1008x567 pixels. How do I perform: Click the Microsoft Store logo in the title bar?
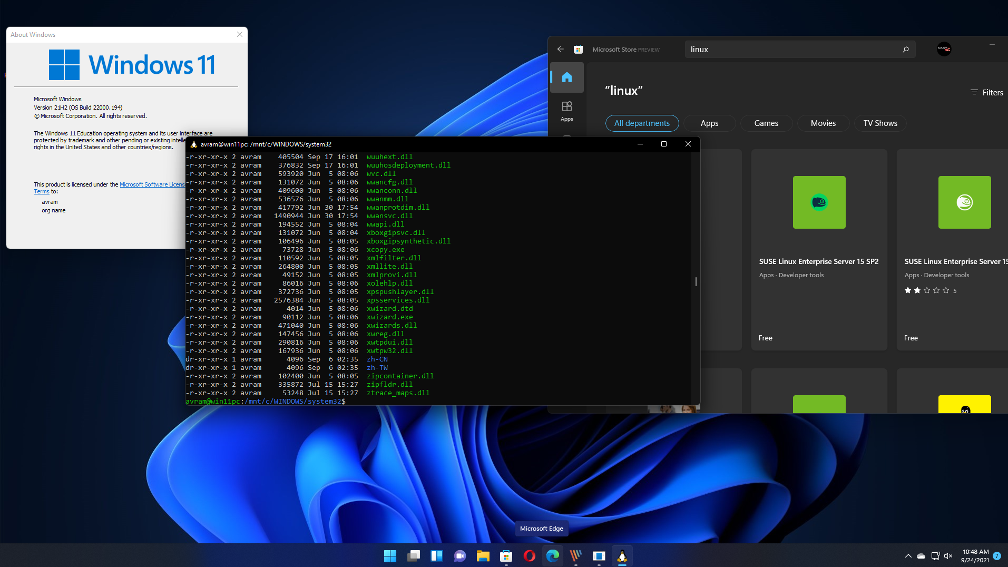(x=578, y=49)
